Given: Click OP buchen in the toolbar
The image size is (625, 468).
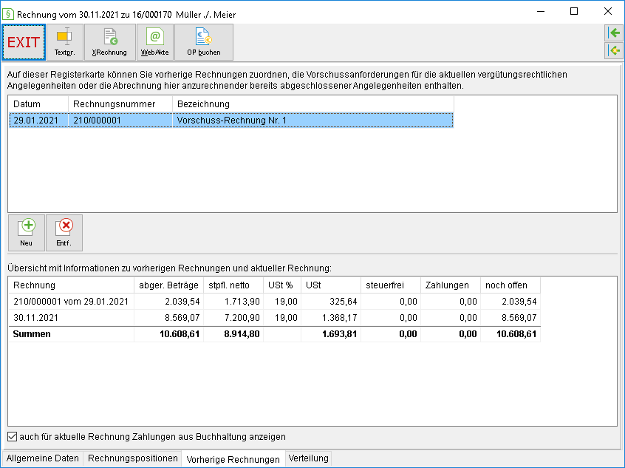Looking at the screenshot, I should [x=204, y=42].
